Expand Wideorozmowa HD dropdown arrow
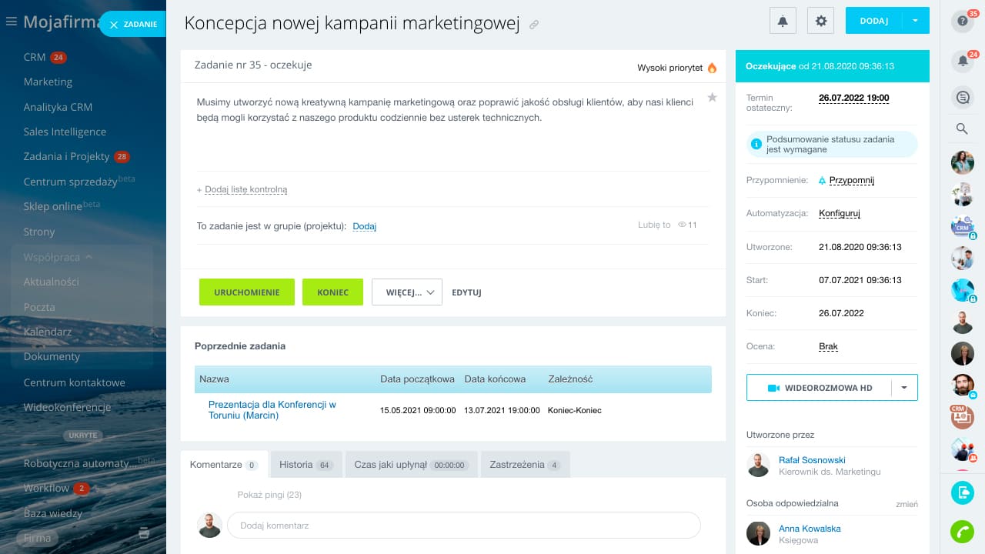The width and height of the screenshot is (985, 554). coord(904,388)
